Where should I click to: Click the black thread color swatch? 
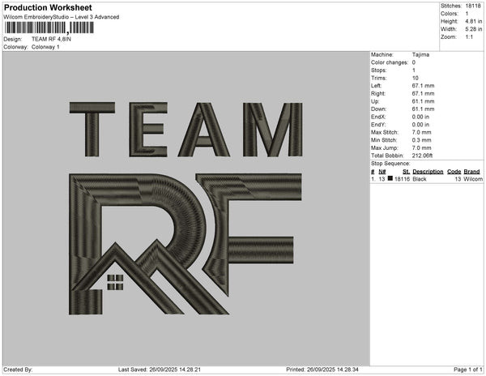[x=390, y=178]
